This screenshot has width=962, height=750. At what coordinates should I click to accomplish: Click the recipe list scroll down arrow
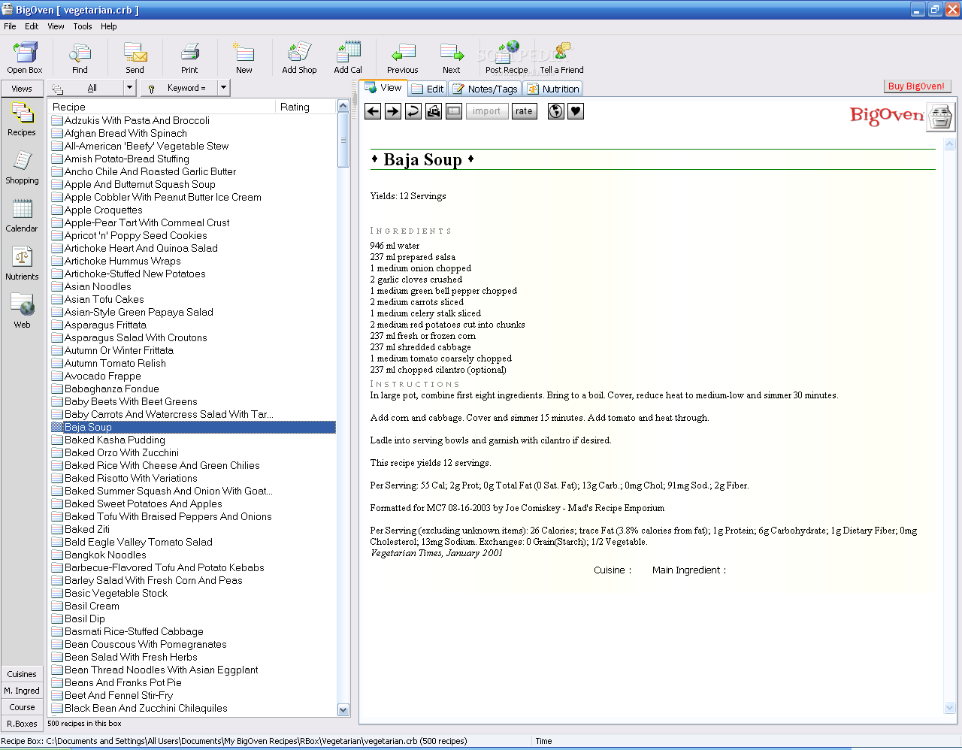(343, 710)
